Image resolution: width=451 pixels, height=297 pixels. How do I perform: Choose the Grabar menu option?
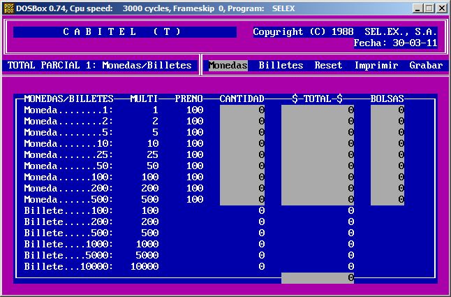(x=426, y=65)
